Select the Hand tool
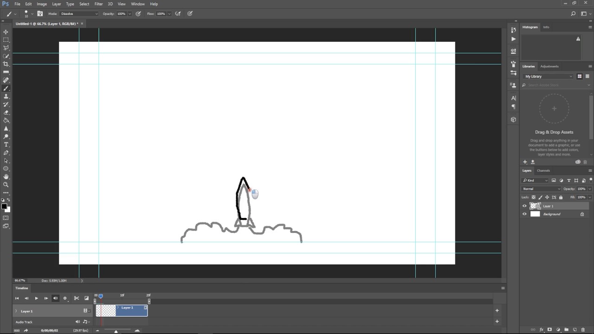Viewport: 594px width, 334px height. point(6,177)
